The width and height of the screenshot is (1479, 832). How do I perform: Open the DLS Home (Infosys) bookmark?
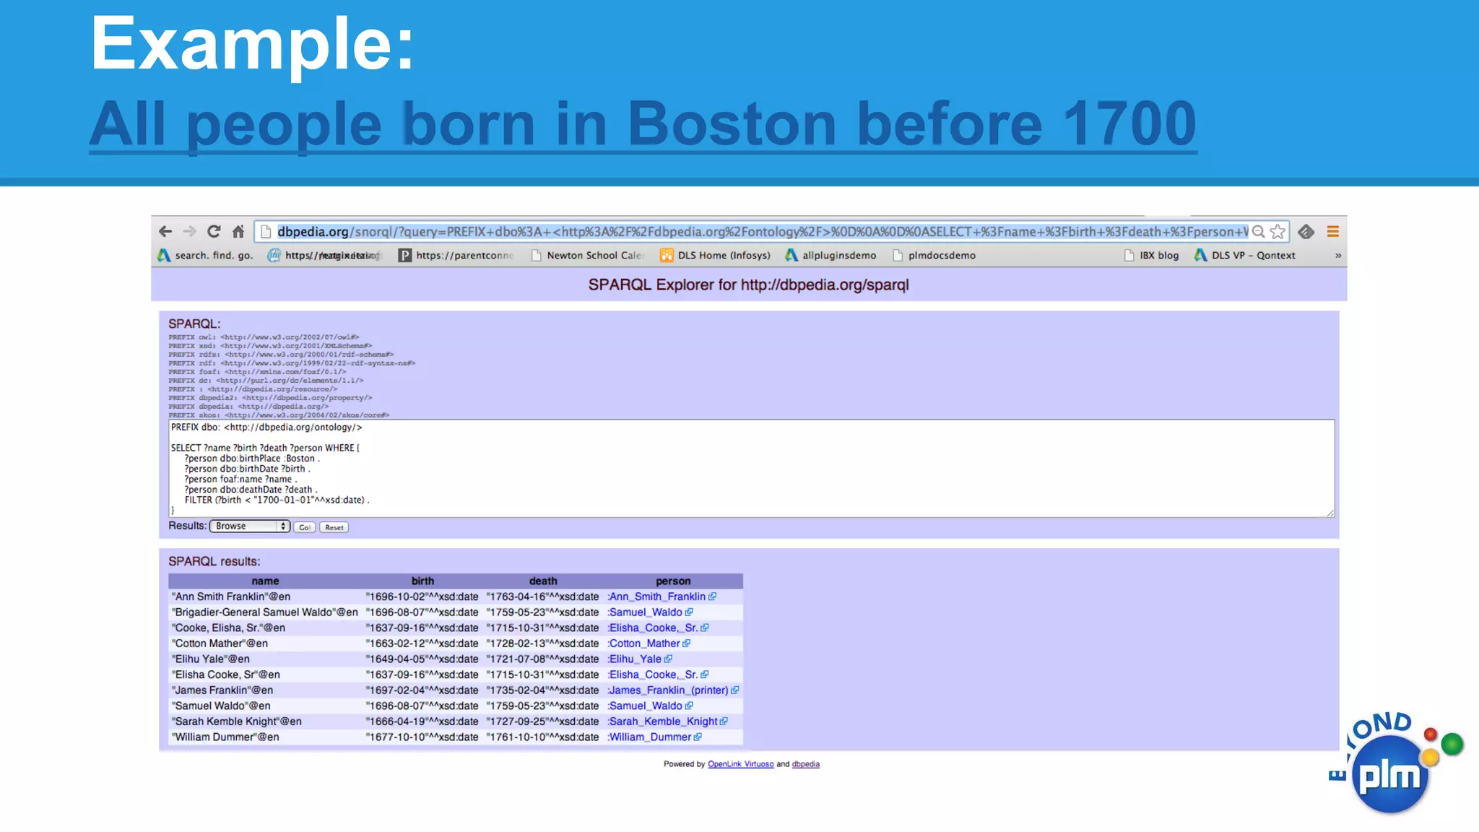coord(716,255)
